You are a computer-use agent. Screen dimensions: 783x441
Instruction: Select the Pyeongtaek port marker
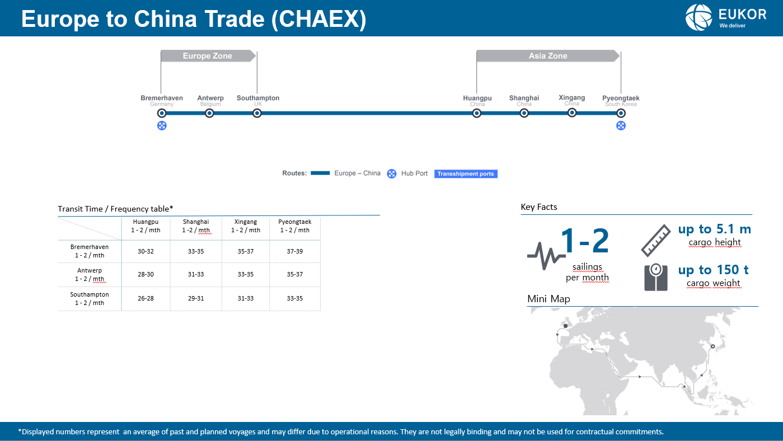[x=621, y=113]
